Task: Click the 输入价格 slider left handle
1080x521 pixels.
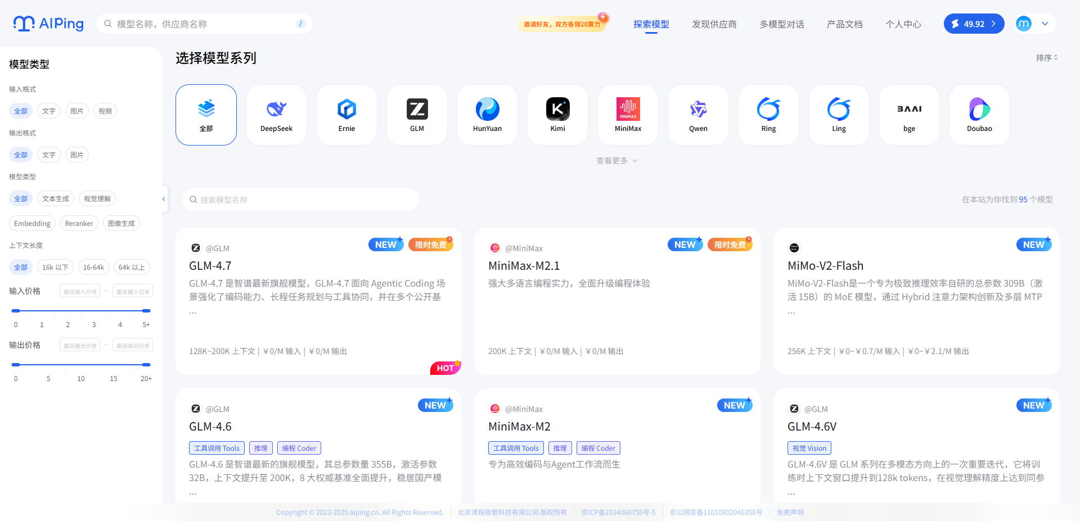Action: tap(16, 310)
